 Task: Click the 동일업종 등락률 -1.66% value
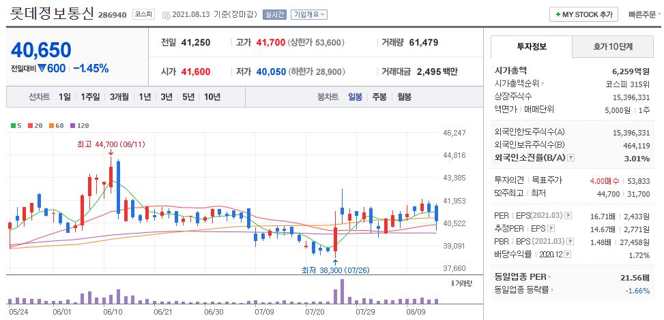click(x=637, y=291)
